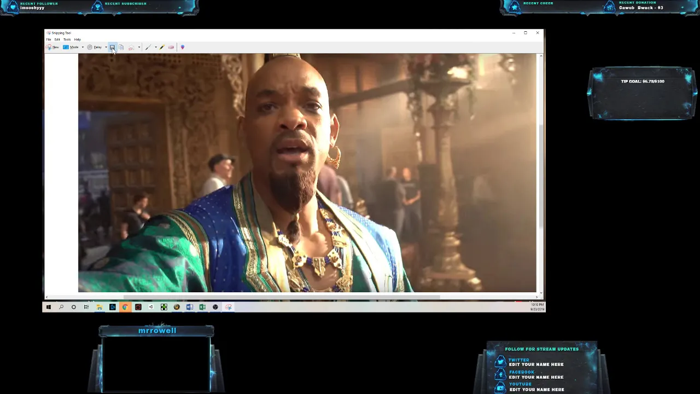Select the Pen tool
The height and width of the screenshot is (394, 700).
[x=148, y=47]
